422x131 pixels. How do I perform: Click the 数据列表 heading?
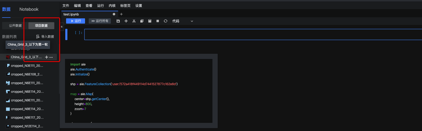click(9, 37)
